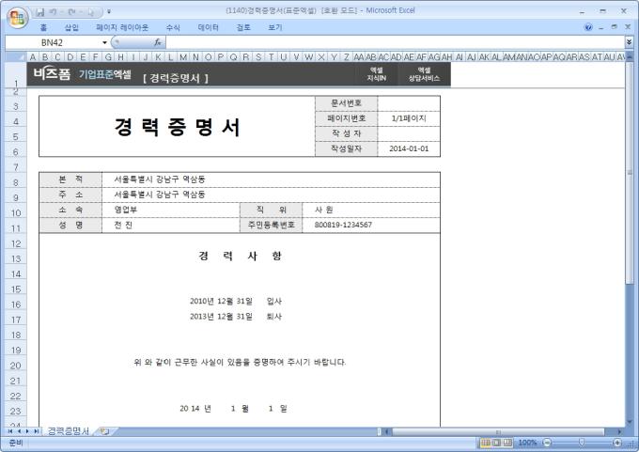The width and height of the screenshot is (639, 452).
Task: Click the 주민등록번호 label cell
Action: pos(271,225)
